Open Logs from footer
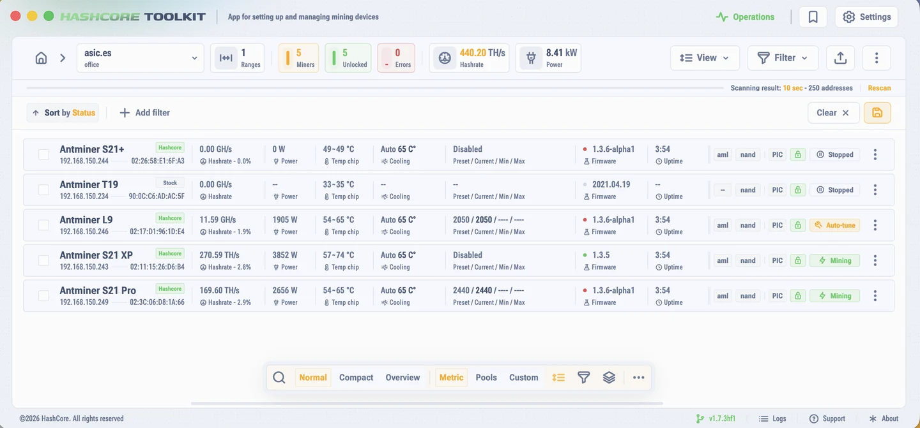Viewport: 920px width, 428px height. 772,418
